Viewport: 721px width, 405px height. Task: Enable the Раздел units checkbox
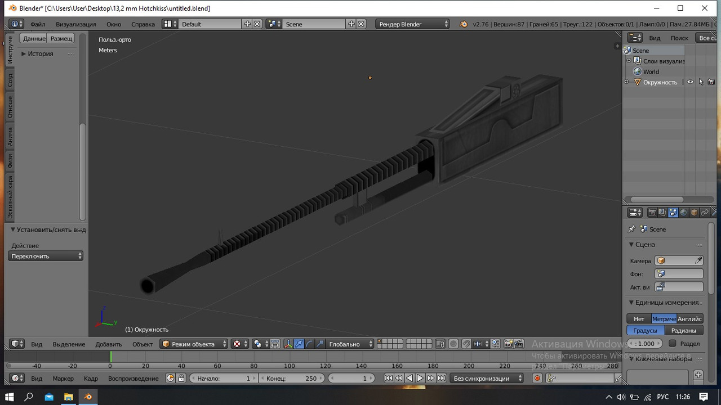pos(672,343)
